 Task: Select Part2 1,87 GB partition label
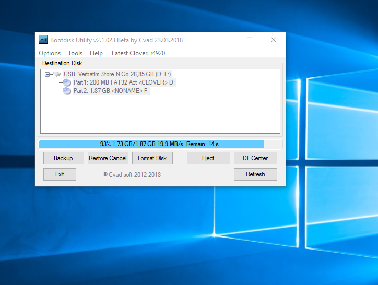point(111,91)
